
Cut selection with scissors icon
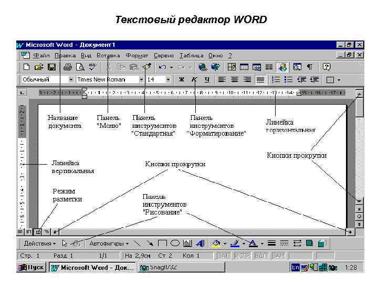(x=109, y=67)
